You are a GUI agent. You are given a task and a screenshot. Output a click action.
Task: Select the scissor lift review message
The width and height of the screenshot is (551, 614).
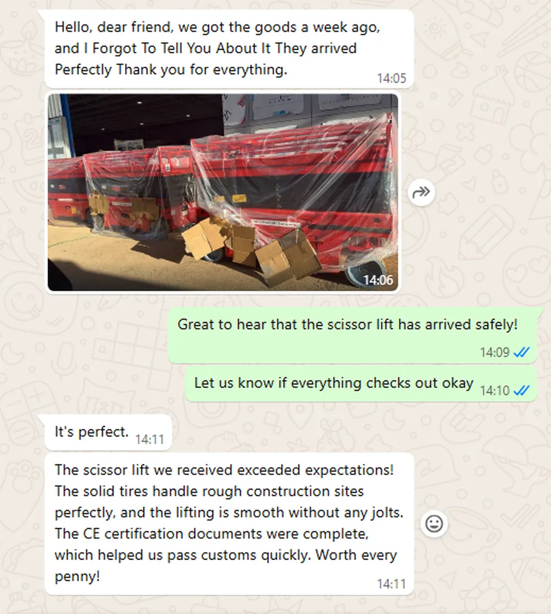pos(229,524)
